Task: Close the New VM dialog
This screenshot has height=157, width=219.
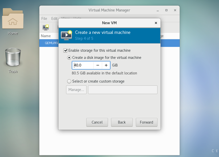Action: (156, 23)
